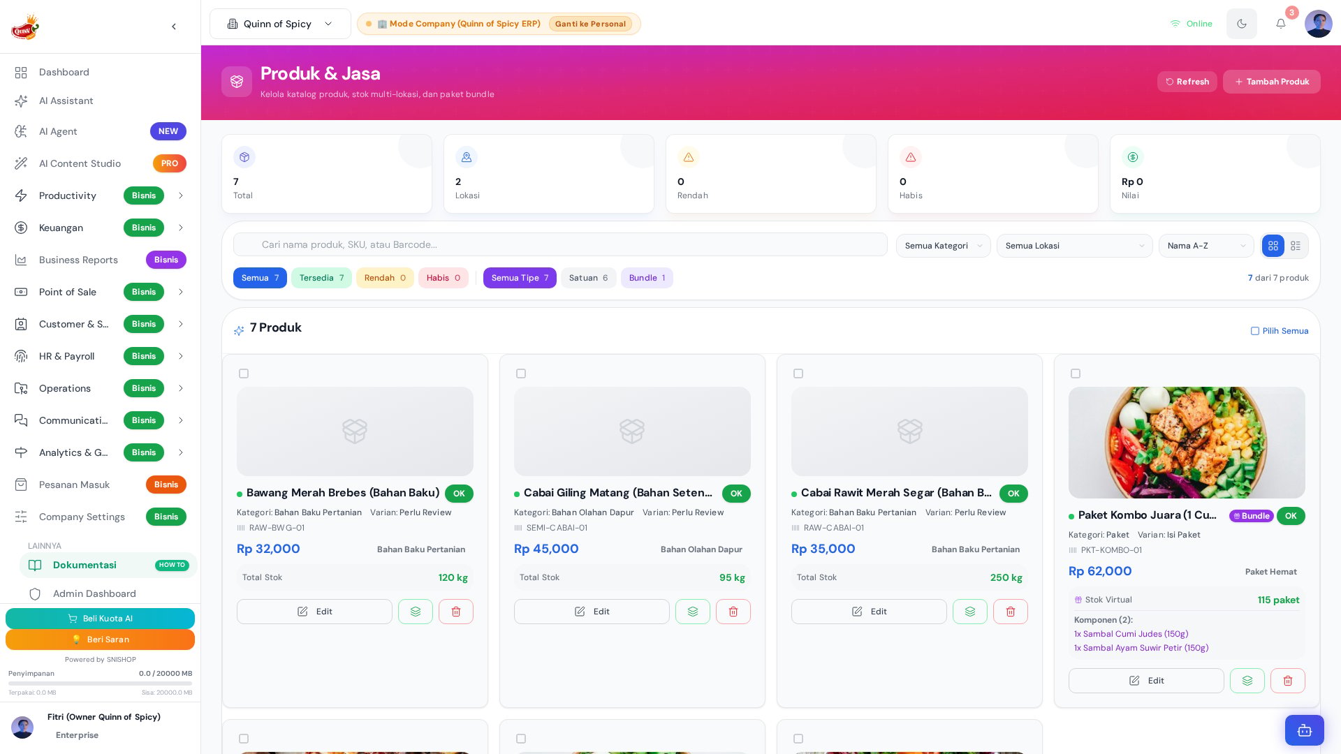1341x754 pixels.
Task: Click storage usage progress bar
Action: pos(100,683)
